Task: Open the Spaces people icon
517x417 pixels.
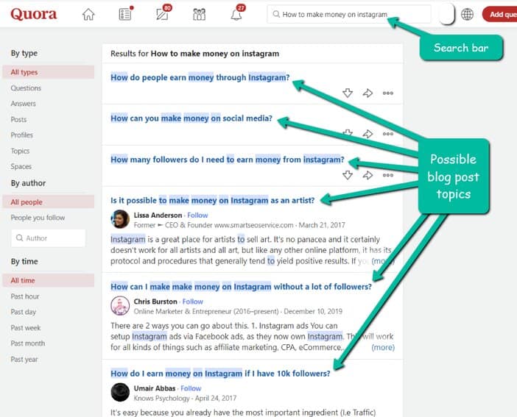Action: tap(199, 14)
